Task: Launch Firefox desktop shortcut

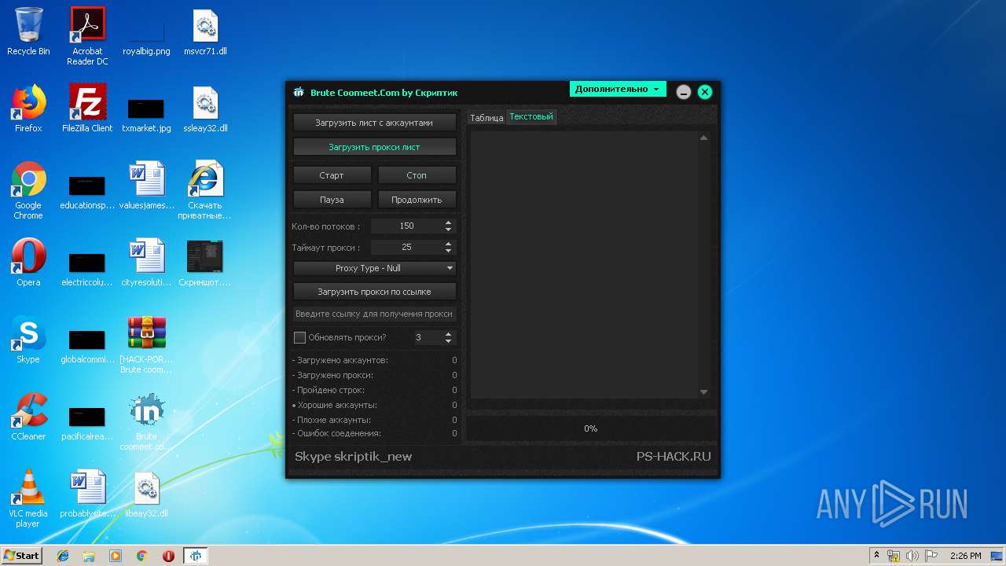Action: pyautogui.click(x=28, y=108)
